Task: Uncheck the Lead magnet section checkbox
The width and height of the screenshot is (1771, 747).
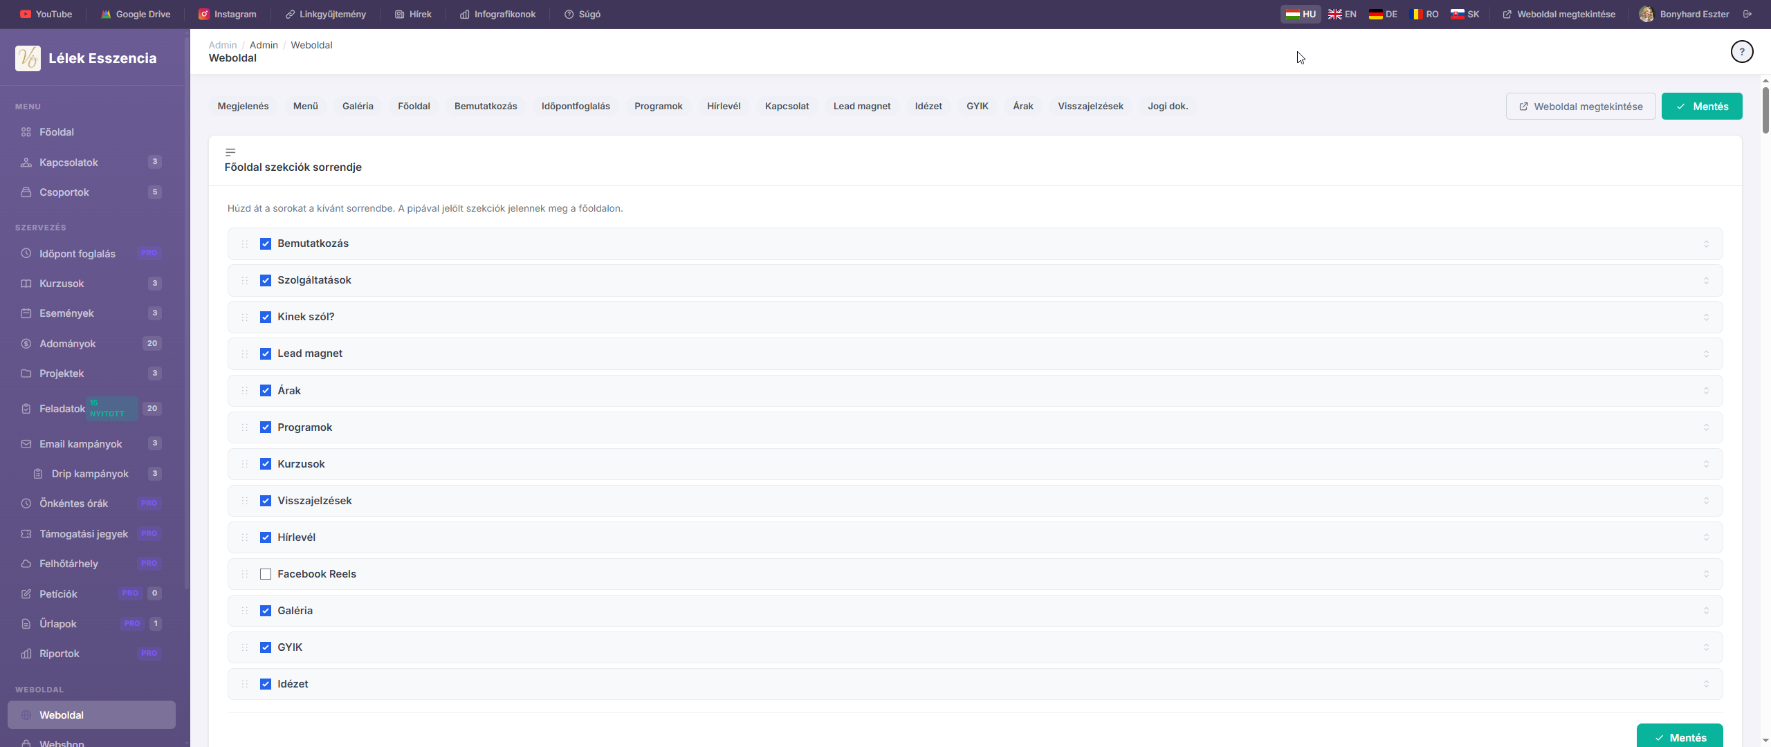Action: (266, 353)
